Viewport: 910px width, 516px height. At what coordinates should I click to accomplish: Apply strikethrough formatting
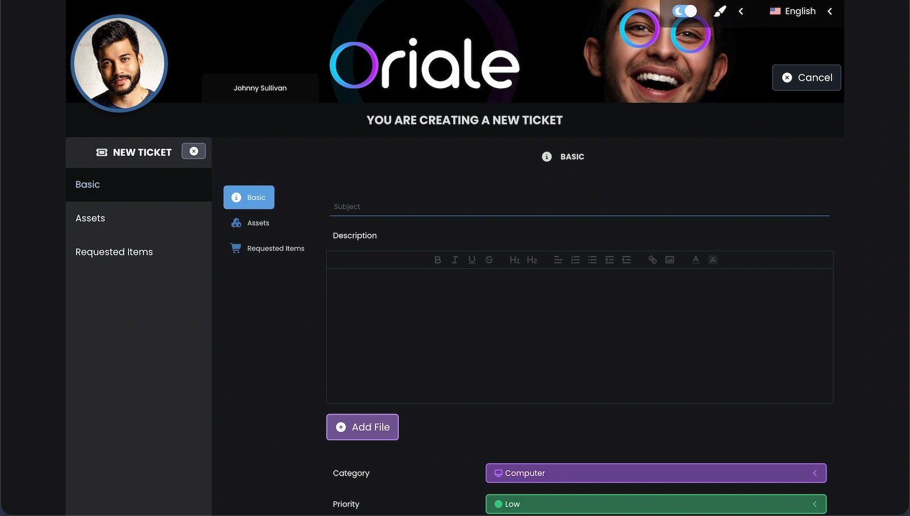tap(489, 259)
